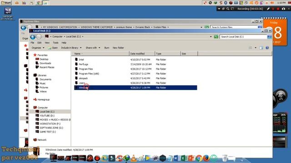Open YOUTUBE (D:) drive in navigation pane
The image size is (291, 163).
pyautogui.click(x=47, y=116)
